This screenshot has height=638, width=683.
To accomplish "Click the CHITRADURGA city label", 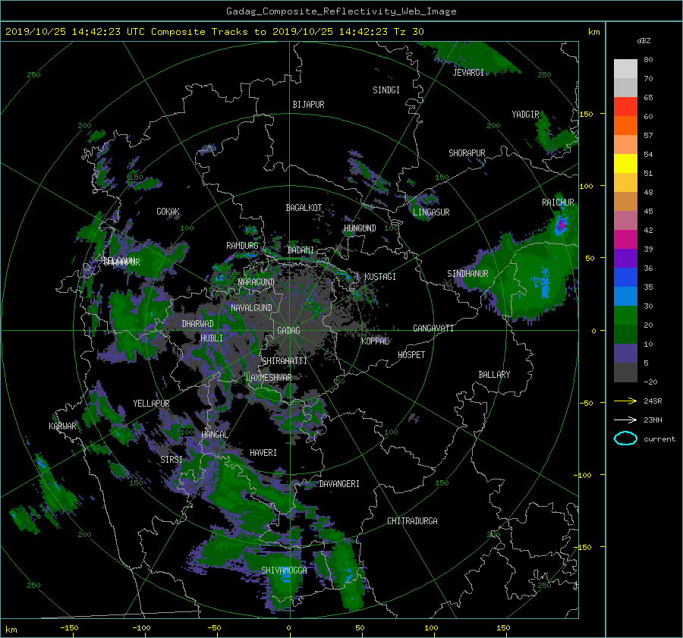I will (412, 521).
